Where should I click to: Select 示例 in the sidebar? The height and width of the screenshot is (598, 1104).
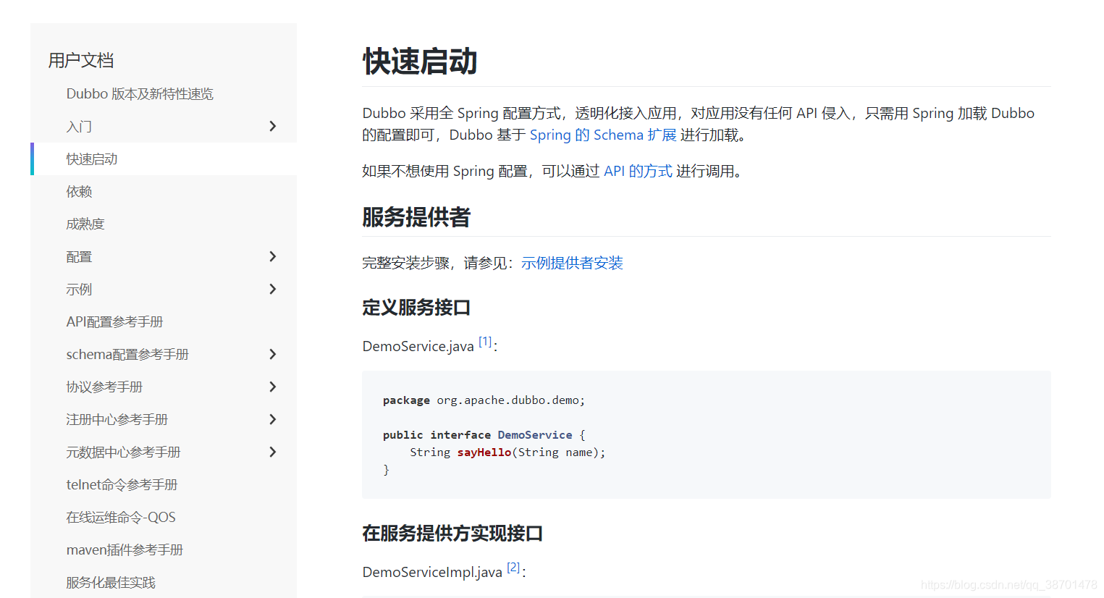[79, 290]
